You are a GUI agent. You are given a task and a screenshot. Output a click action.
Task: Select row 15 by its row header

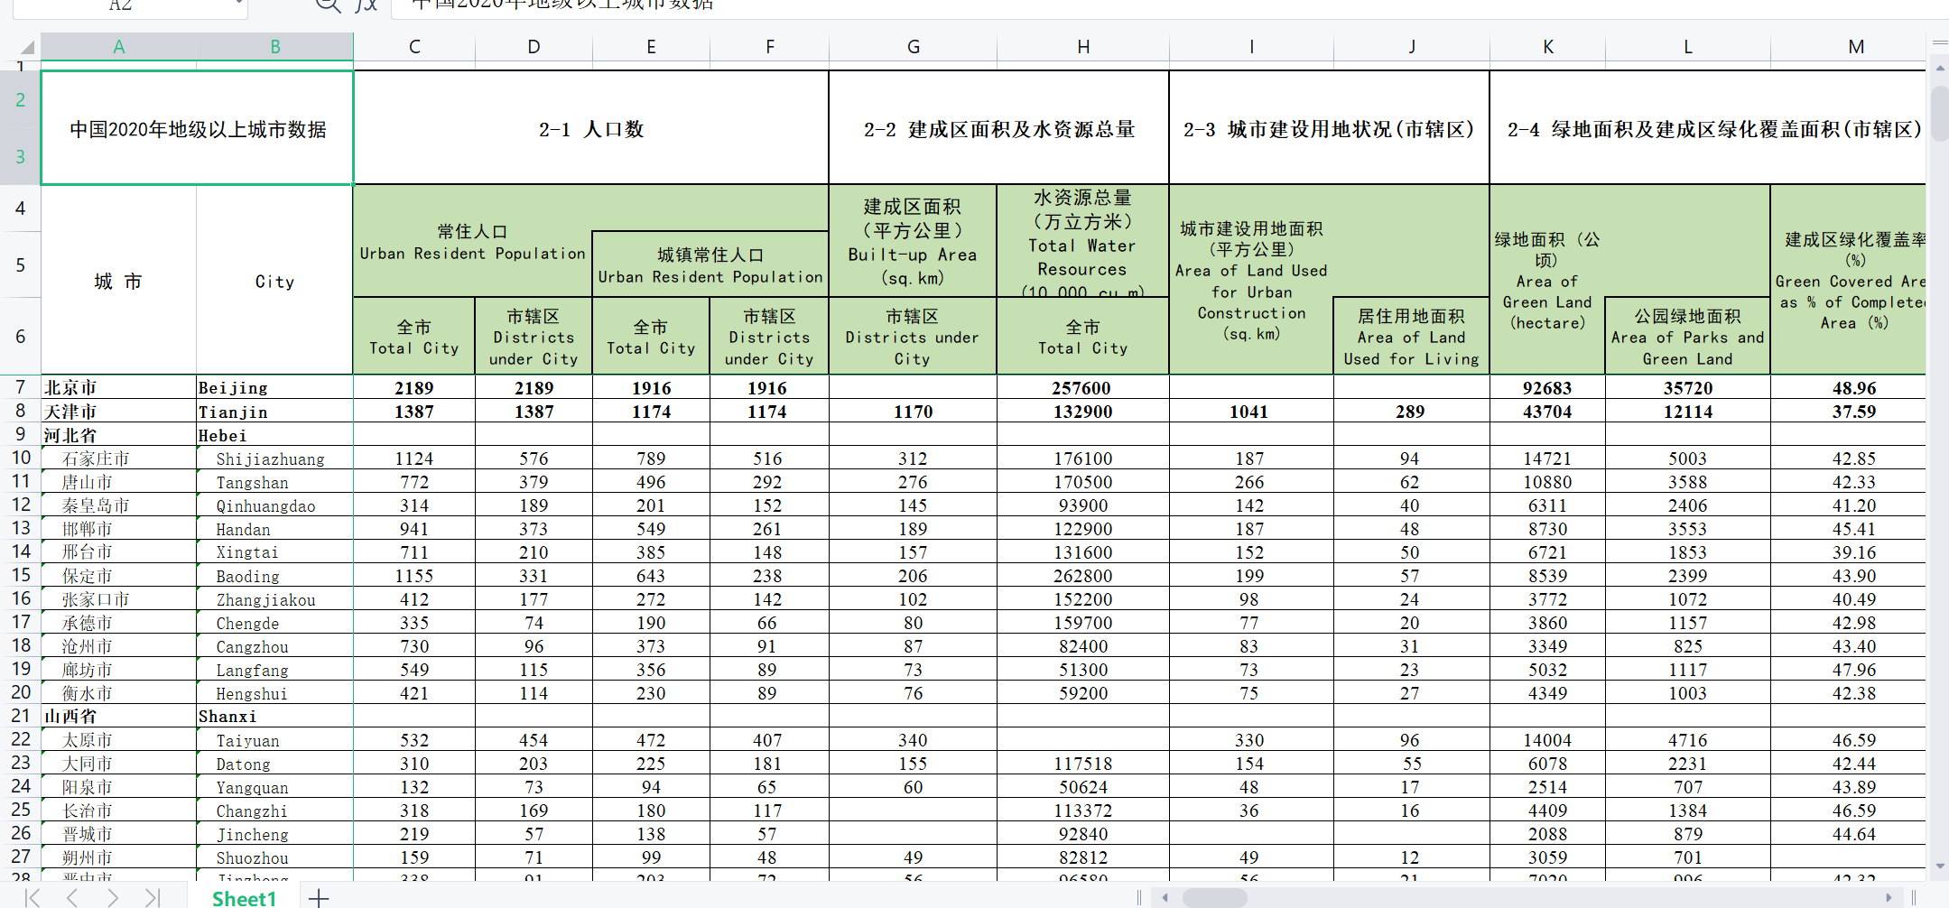click(20, 575)
